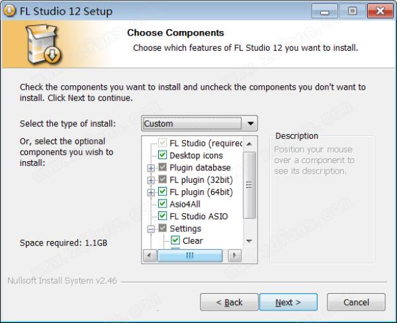Image resolution: width=397 pixels, height=323 pixels.
Task: Select the FL plugin (64bit) tree item
Action: click(201, 192)
